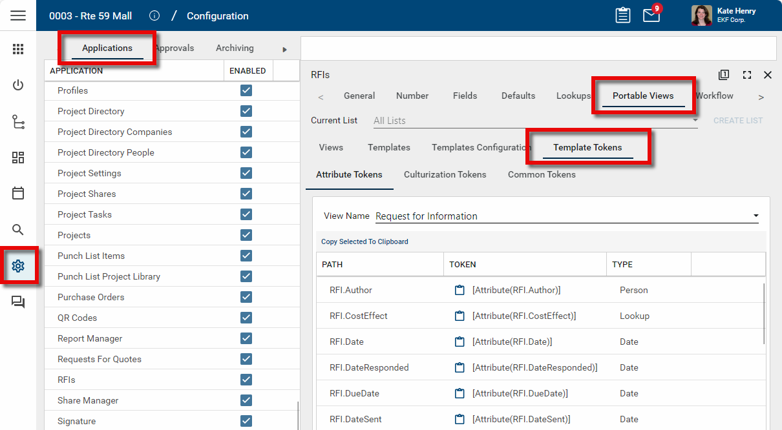Open the chat messages sidebar icon

tap(18, 302)
